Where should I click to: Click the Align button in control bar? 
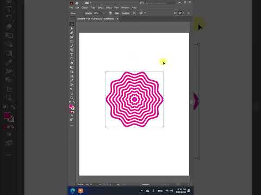(117, 13)
